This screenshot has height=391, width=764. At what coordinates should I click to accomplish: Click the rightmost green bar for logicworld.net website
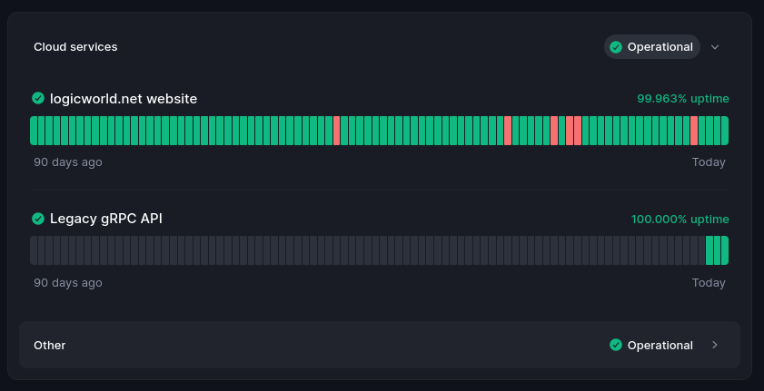(725, 131)
